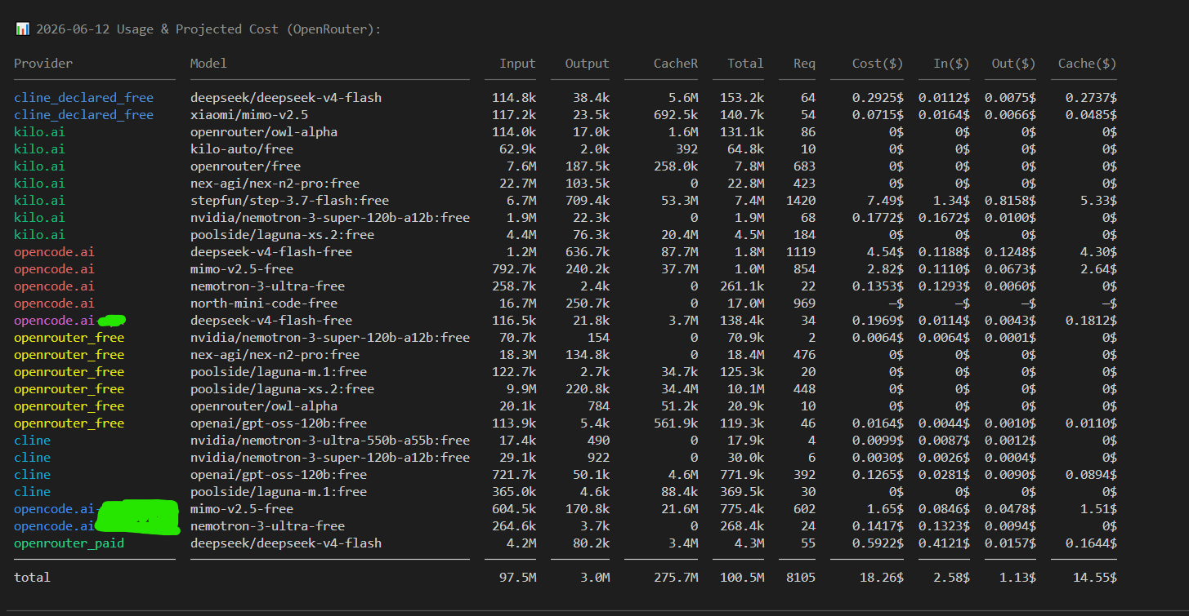Click the "Model" column header

point(208,64)
